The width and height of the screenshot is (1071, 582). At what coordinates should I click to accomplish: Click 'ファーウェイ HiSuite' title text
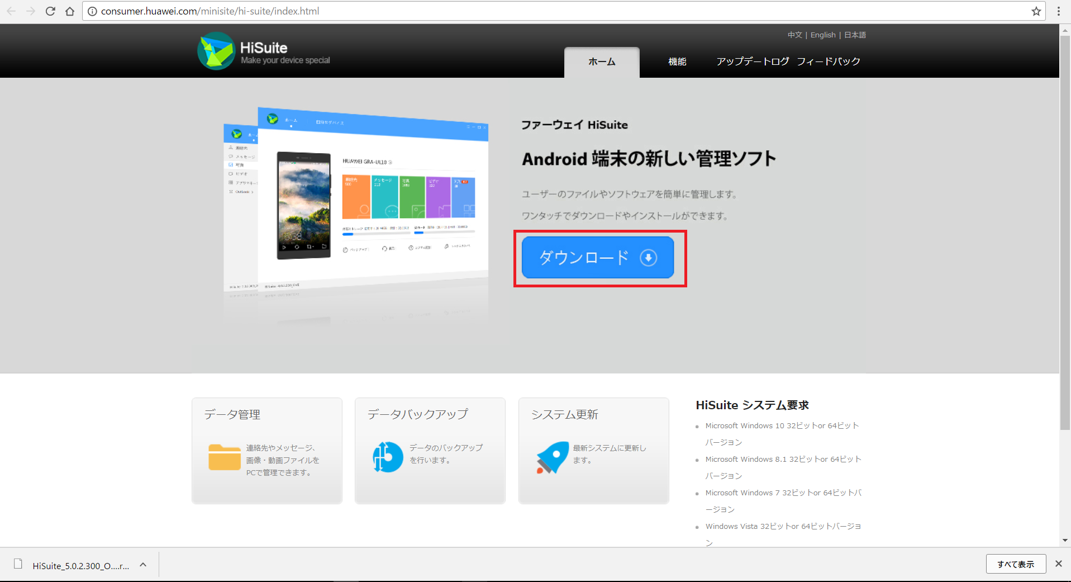(x=574, y=125)
